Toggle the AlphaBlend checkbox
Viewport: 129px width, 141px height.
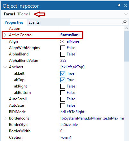(63, 54)
